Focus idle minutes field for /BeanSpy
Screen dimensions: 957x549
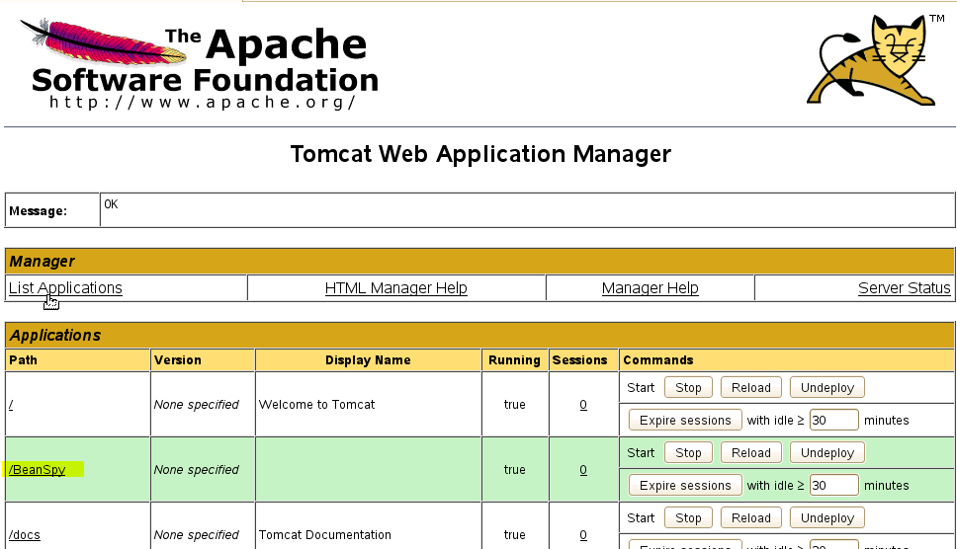point(833,485)
